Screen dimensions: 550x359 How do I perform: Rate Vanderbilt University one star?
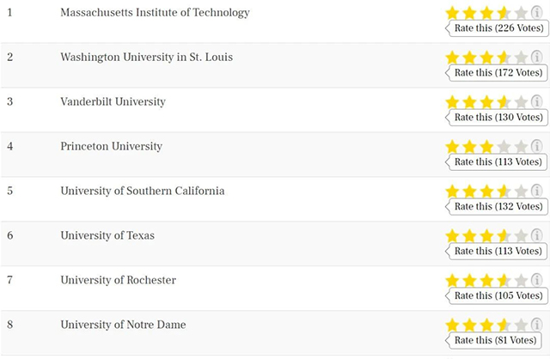[x=453, y=102]
